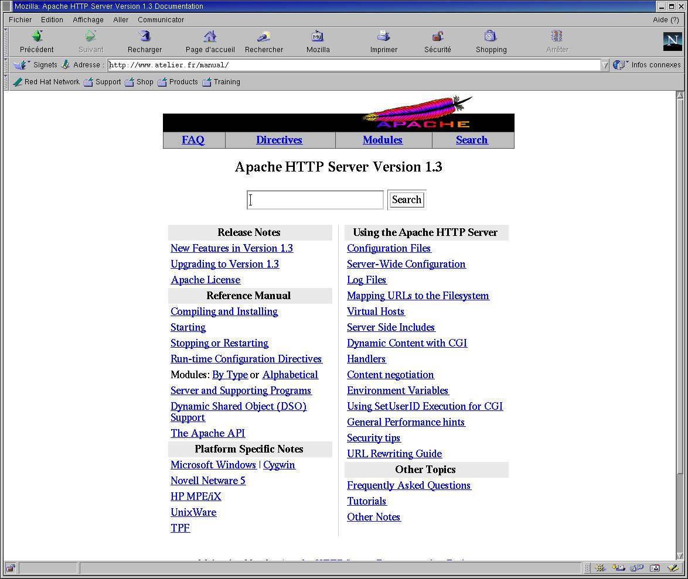Click the page location icon beside Adresse
The height and width of the screenshot is (579, 688).
coord(66,64)
